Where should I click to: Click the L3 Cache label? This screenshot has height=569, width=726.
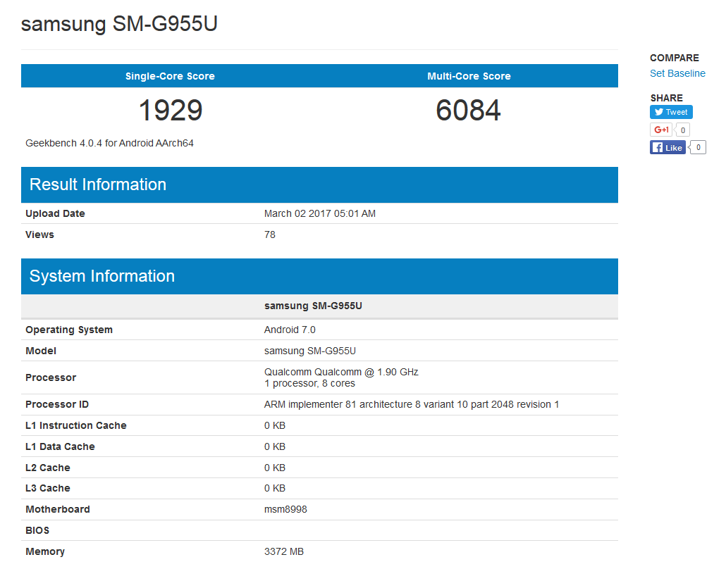coord(48,489)
